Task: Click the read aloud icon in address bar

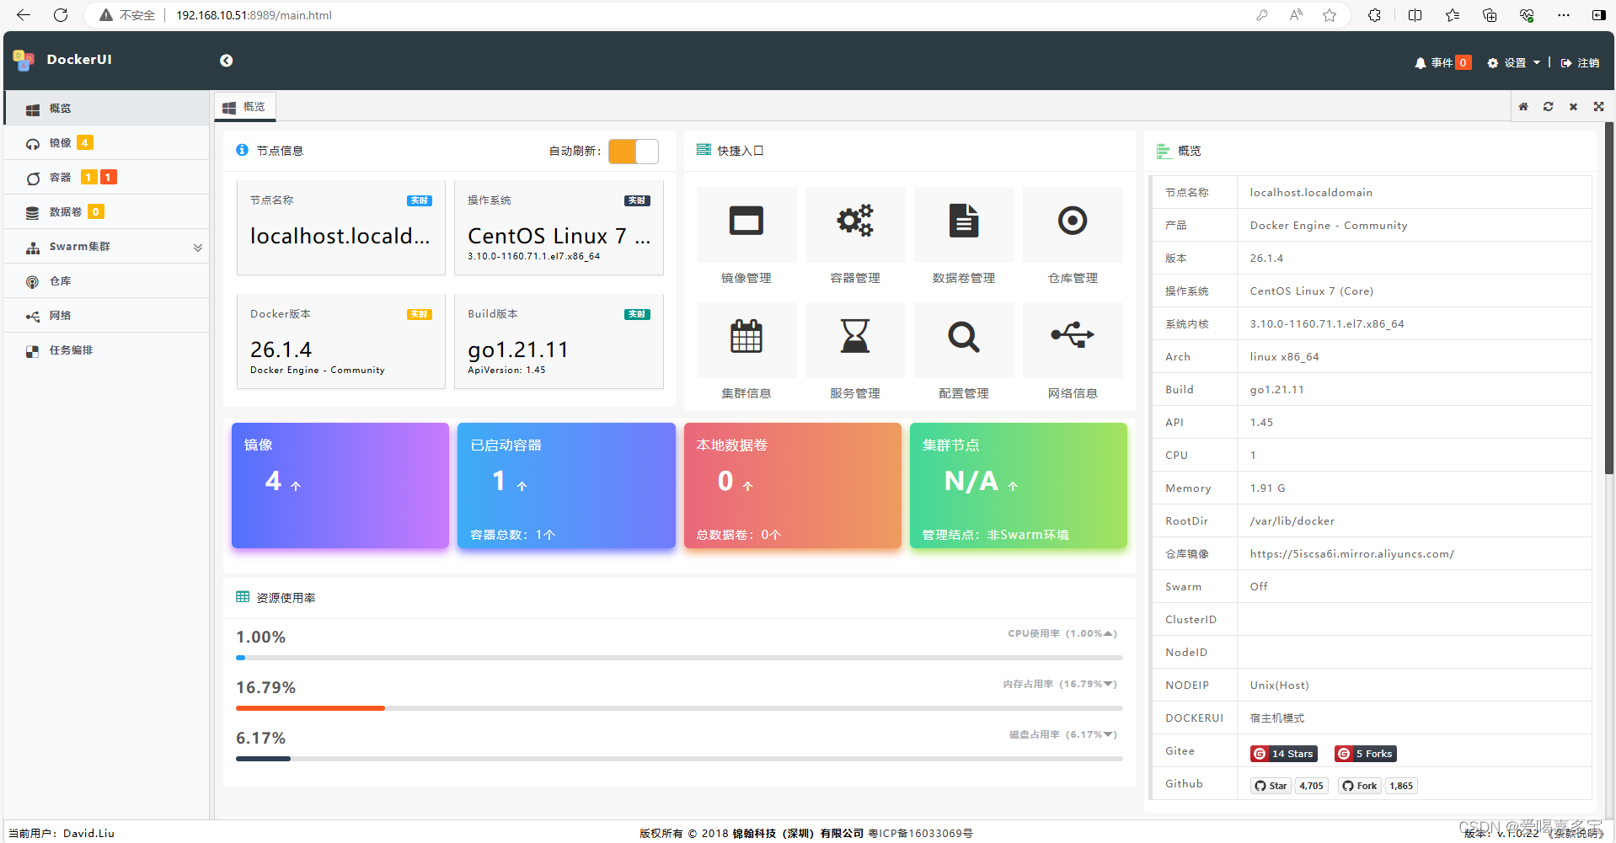Action: [x=1296, y=15]
